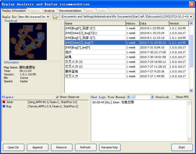196x154 pixels.
Task: Close the Replay Analysis window
Action: tap(191, 4)
